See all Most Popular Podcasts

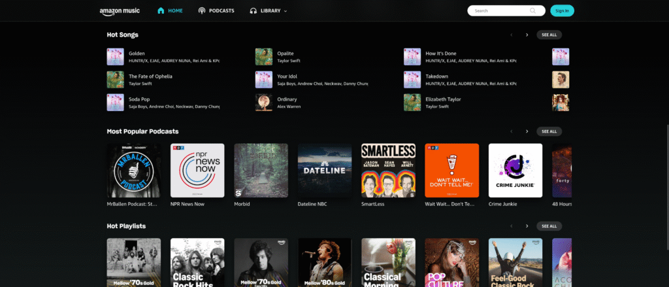549,131
